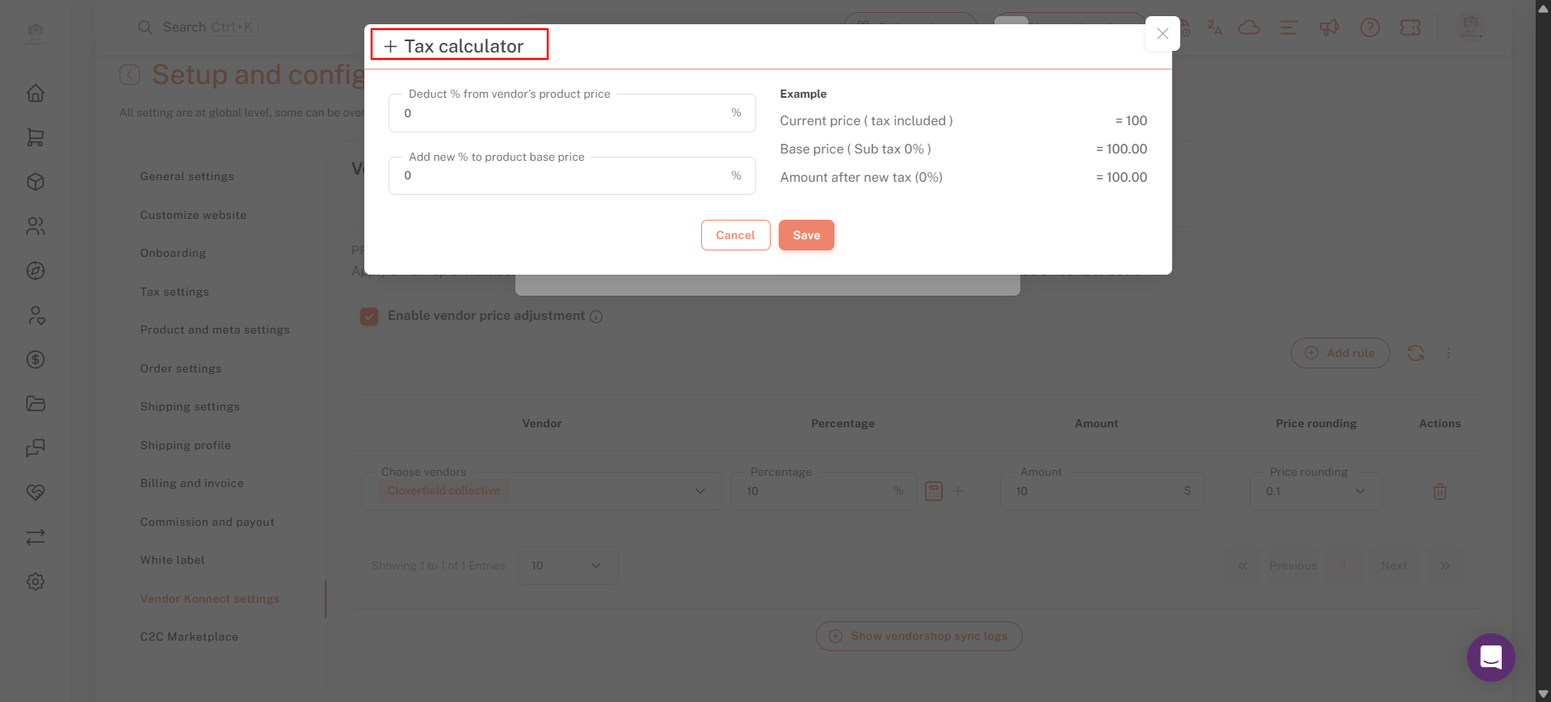Viewport: 1551px width, 702px height.
Task: Open the home icon in the sidebar
Action: pos(36,93)
